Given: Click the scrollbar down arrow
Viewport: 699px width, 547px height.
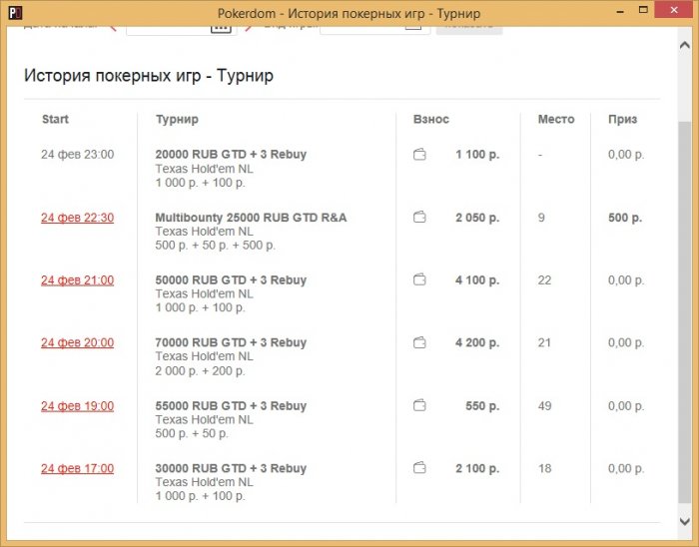Looking at the screenshot, I should click(x=685, y=521).
